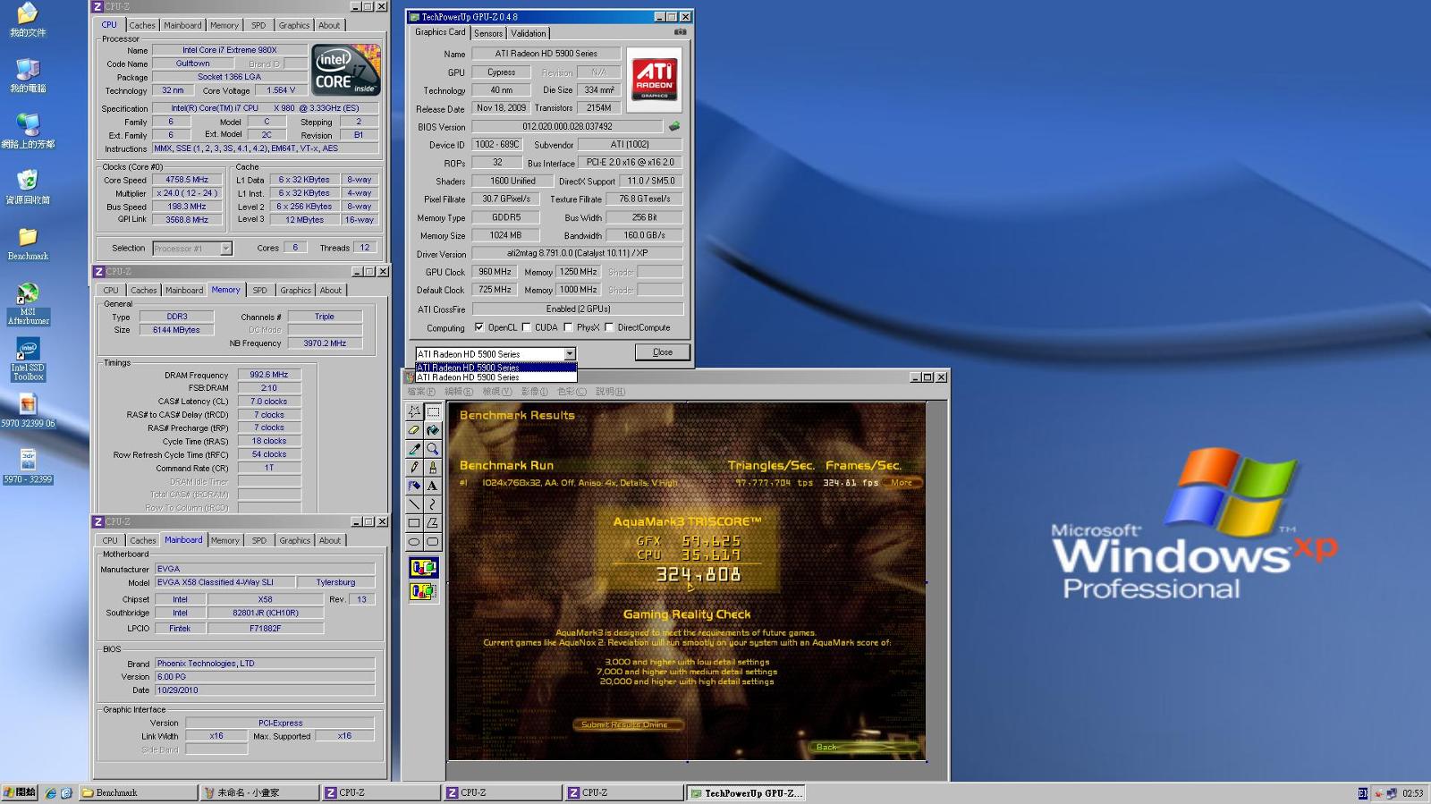Image resolution: width=1431 pixels, height=804 pixels.
Task: Select the Pick Color eyedropper tool
Action: point(414,449)
